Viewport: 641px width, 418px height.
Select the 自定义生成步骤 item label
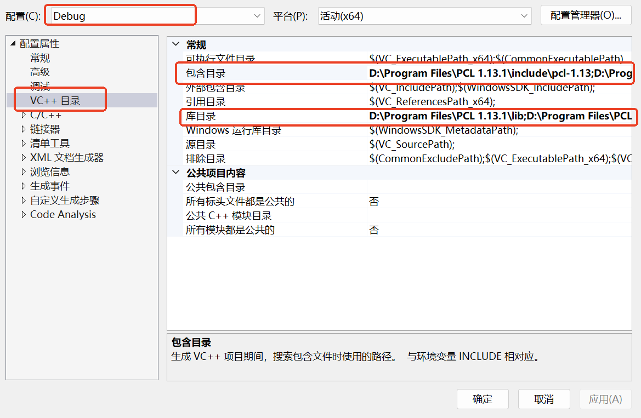(x=65, y=200)
